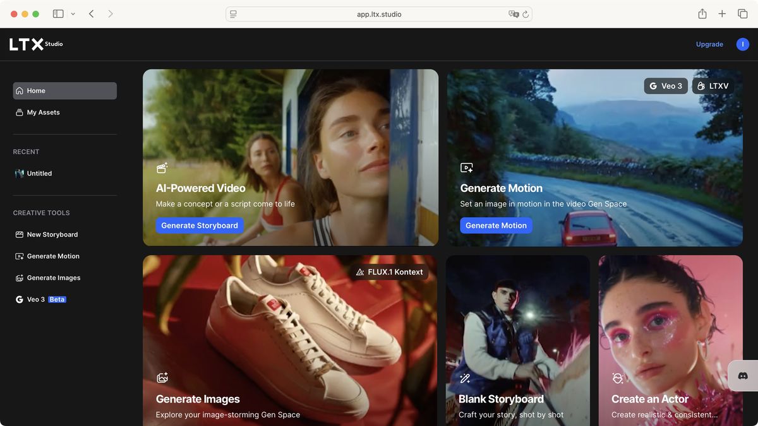Toggle the Safari sidebar button

58,14
